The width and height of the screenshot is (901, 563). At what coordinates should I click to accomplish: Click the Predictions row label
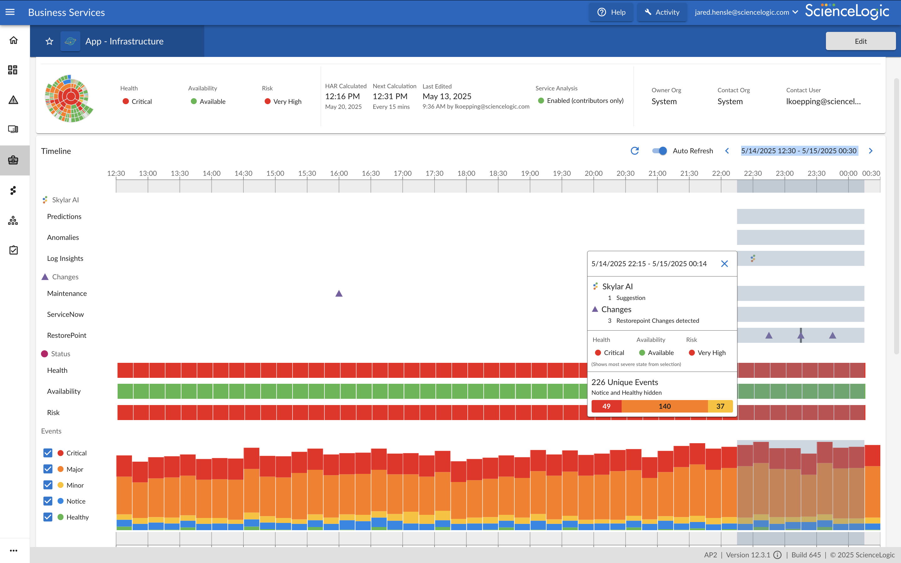point(64,216)
